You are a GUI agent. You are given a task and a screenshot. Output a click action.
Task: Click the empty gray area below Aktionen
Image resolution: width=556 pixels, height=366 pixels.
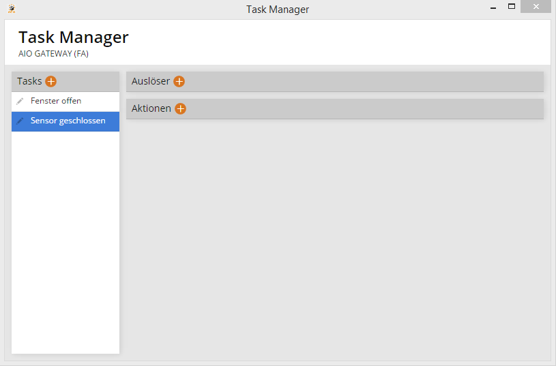[x=334, y=239]
